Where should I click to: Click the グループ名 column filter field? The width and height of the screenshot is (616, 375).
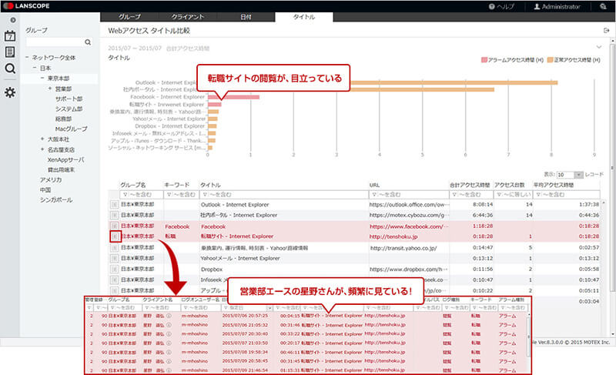point(141,194)
